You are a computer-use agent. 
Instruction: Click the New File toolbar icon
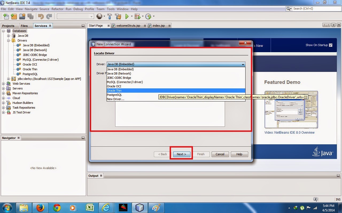coord(6,17)
